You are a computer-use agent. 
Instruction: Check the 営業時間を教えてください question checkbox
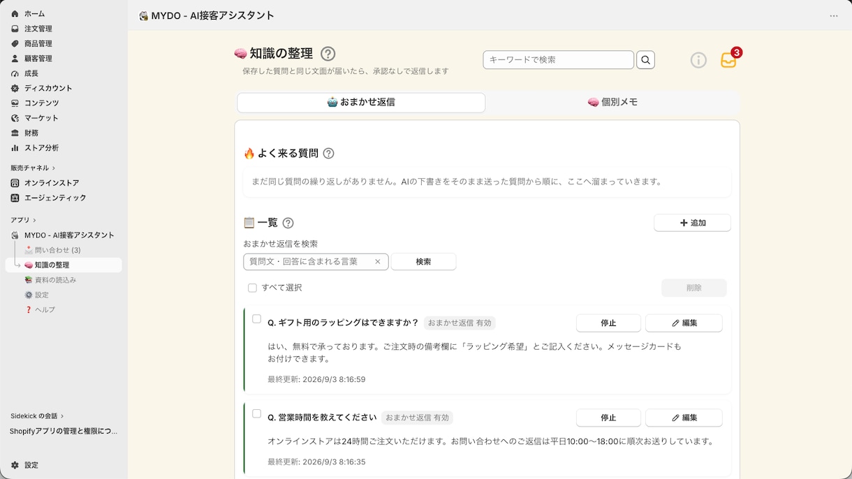256,413
